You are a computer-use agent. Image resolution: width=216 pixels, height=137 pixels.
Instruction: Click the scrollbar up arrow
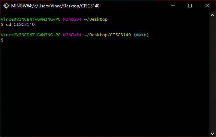pyautogui.click(x=212, y=15)
